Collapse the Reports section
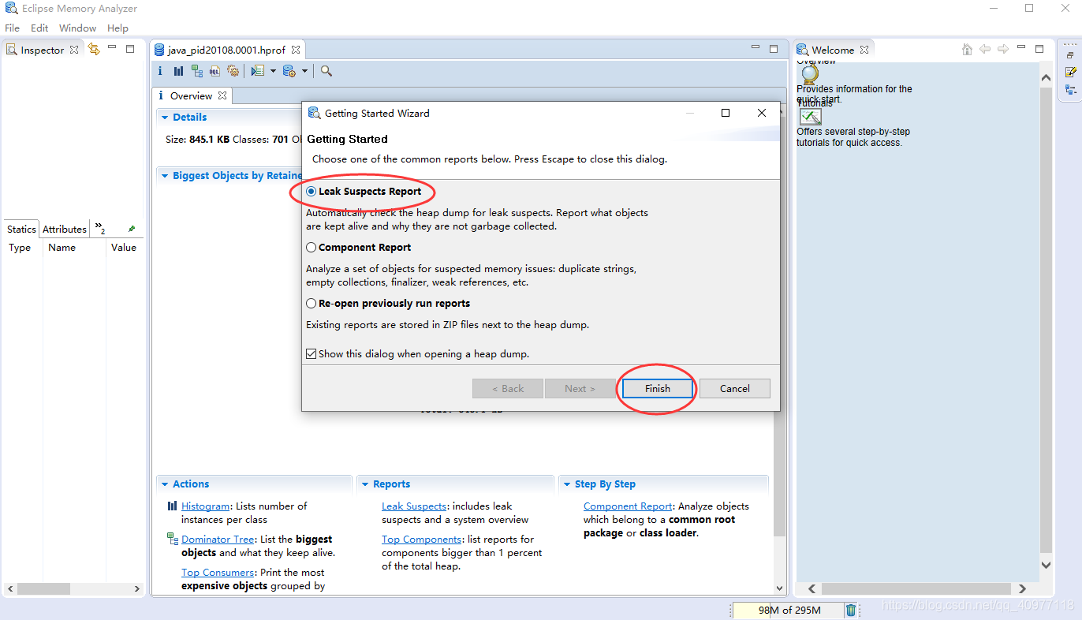The image size is (1082, 620). tap(365, 484)
